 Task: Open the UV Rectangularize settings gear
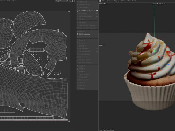click(97, 51)
